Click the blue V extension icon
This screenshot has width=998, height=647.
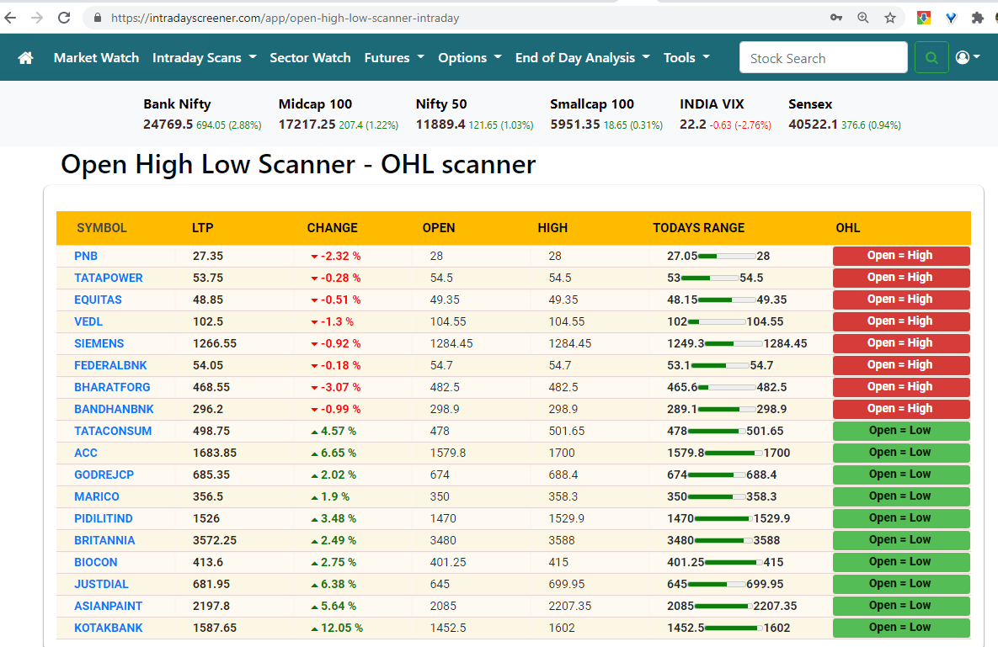951,18
